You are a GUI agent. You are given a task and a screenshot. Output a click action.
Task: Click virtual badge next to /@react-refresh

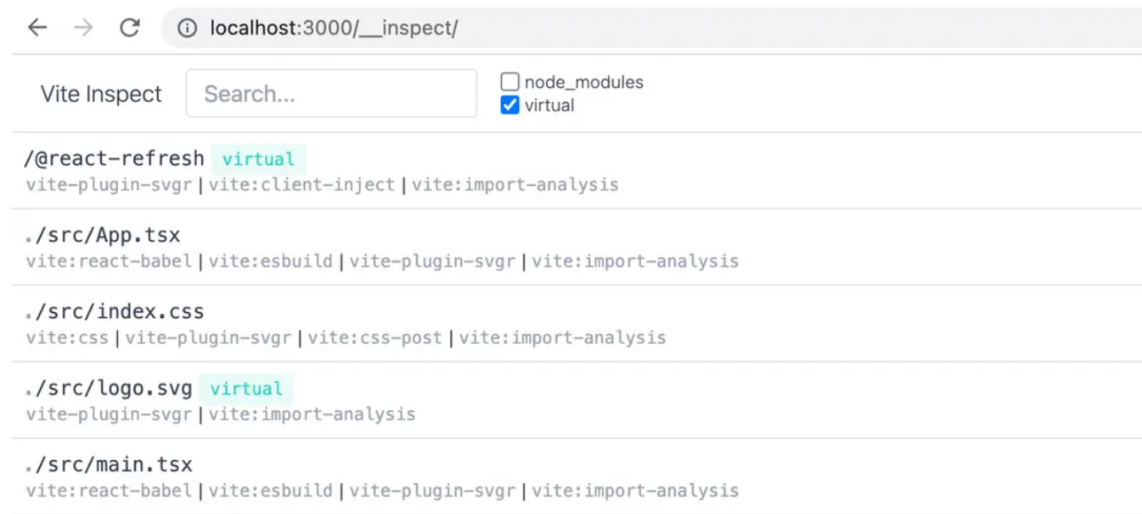(258, 160)
